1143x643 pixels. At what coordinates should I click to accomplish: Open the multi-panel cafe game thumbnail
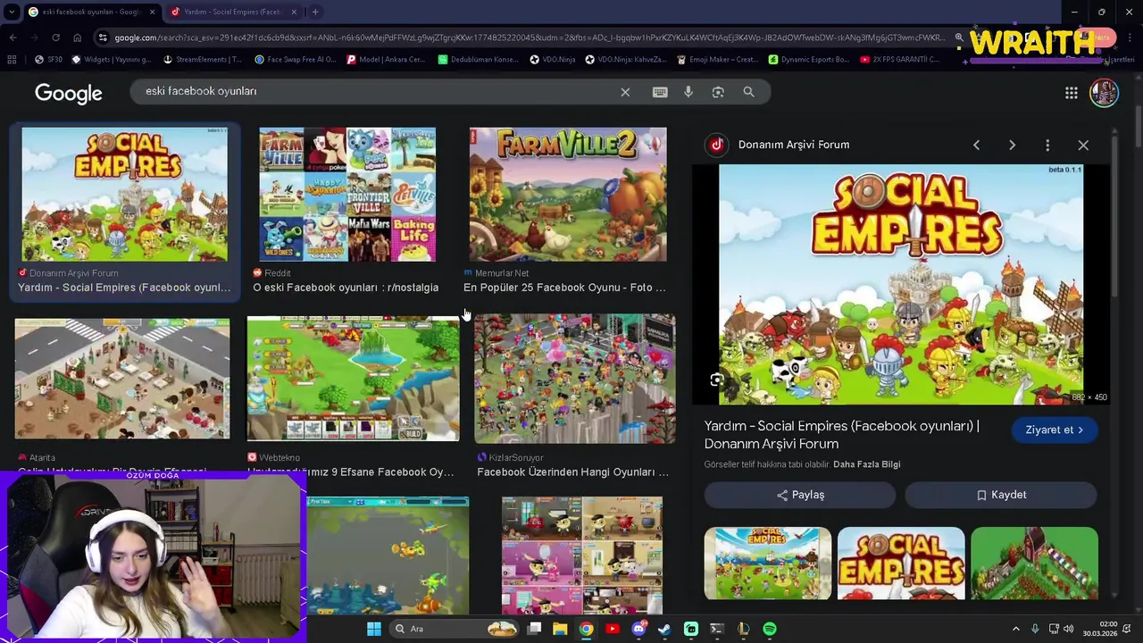582,555
